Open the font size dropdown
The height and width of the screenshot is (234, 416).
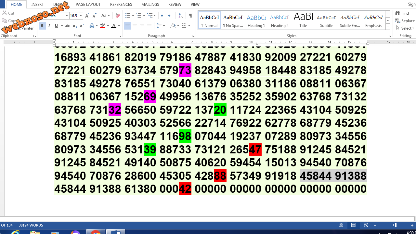coord(81,16)
